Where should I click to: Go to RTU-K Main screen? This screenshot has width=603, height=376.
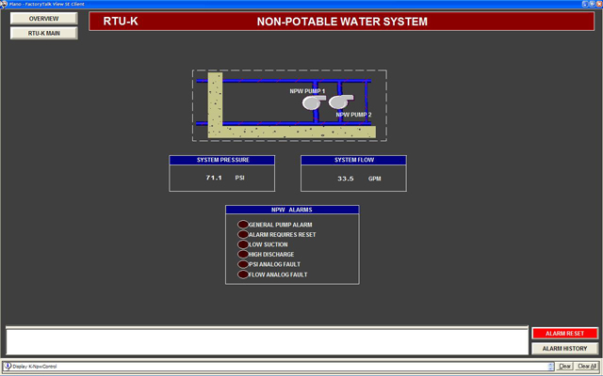click(41, 33)
